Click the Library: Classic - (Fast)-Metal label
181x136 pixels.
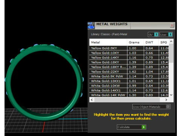click(x=109, y=34)
